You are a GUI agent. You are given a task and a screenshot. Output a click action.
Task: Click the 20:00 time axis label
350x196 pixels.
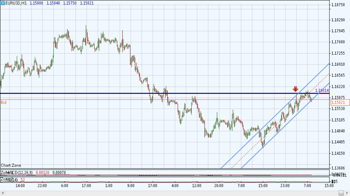tap(219, 186)
